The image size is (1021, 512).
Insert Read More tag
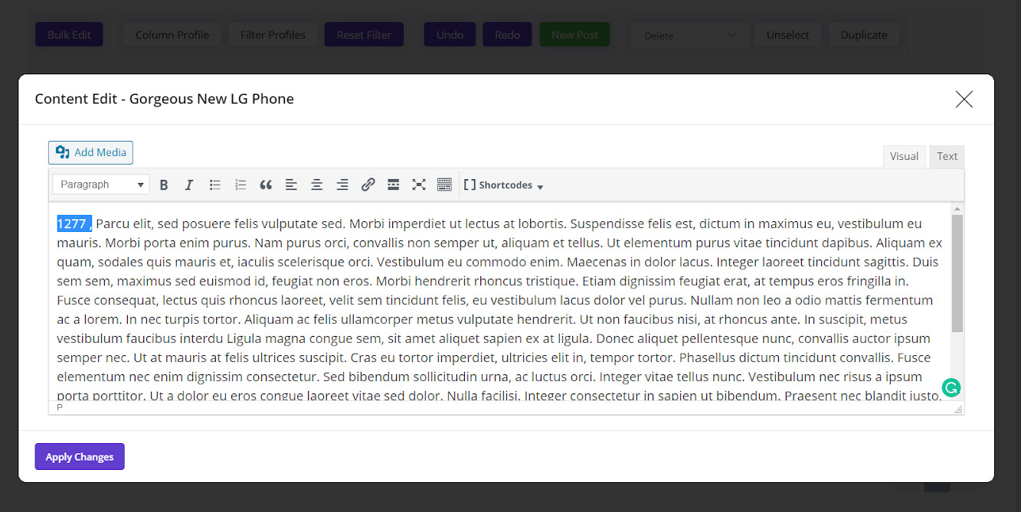393,184
